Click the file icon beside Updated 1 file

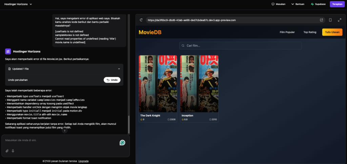tap(9, 69)
